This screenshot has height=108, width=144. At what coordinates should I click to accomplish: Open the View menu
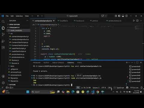coord(27,16)
